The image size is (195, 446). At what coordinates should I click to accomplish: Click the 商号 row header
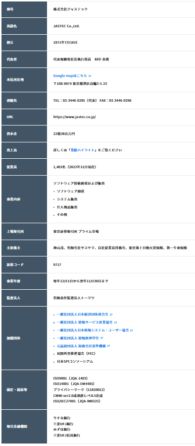click(24, 9)
